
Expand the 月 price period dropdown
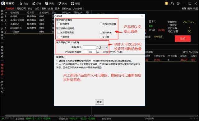click(x=103, y=47)
